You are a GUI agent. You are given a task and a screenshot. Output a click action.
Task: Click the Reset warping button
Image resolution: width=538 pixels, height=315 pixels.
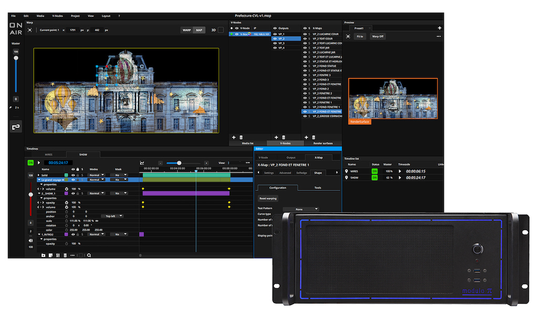point(268,199)
